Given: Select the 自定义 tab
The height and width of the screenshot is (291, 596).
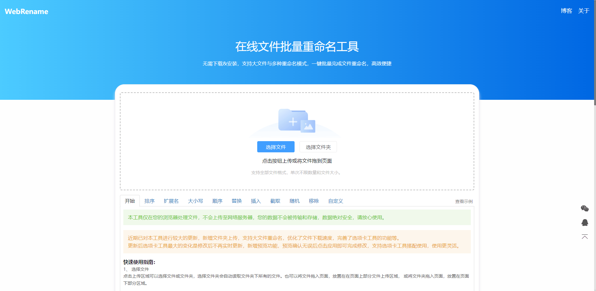Looking at the screenshot, I should click(335, 201).
